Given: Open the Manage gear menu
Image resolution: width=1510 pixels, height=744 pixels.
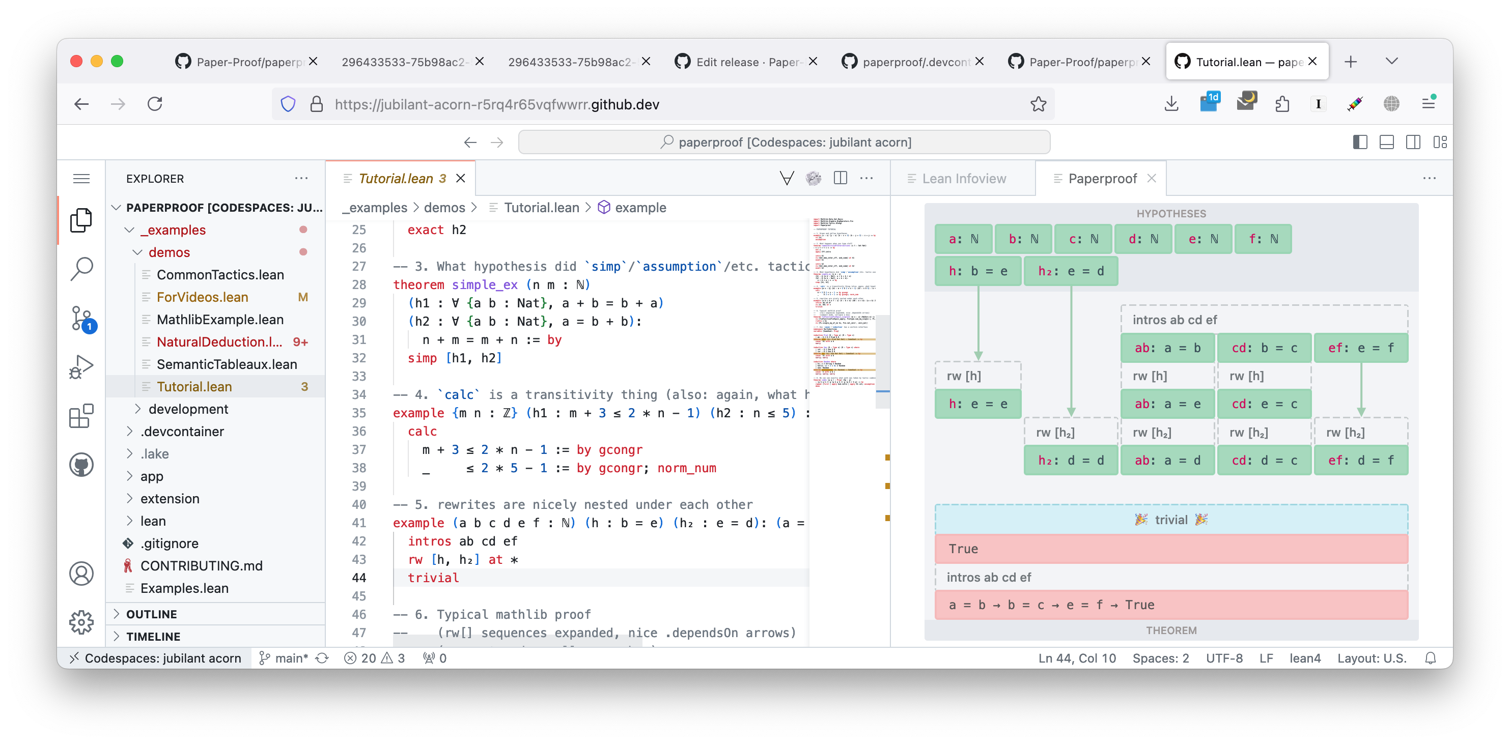Looking at the screenshot, I should click(81, 622).
